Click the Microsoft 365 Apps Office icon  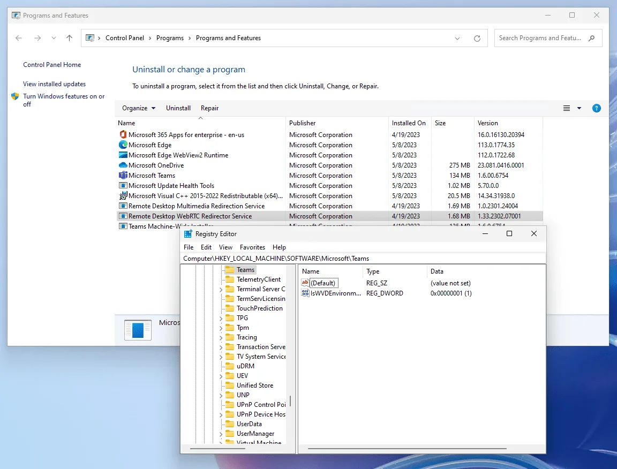(123, 135)
